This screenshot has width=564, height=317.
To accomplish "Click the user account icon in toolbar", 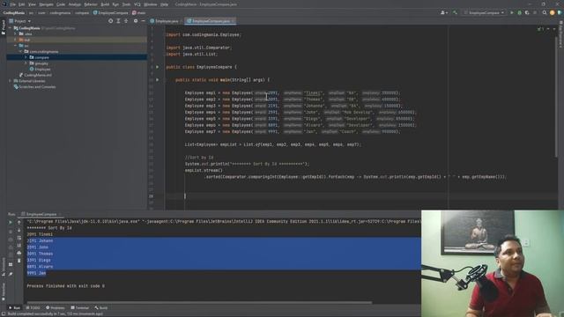I will coord(444,12).
